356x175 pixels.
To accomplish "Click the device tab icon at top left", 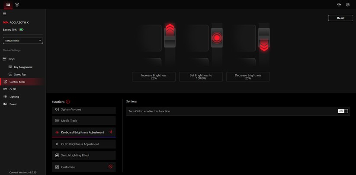I will (8, 5).
